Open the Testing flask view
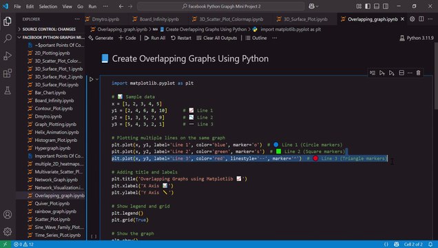Image resolution: width=438 pixels, height=248 pixels. tap(8, 90)
